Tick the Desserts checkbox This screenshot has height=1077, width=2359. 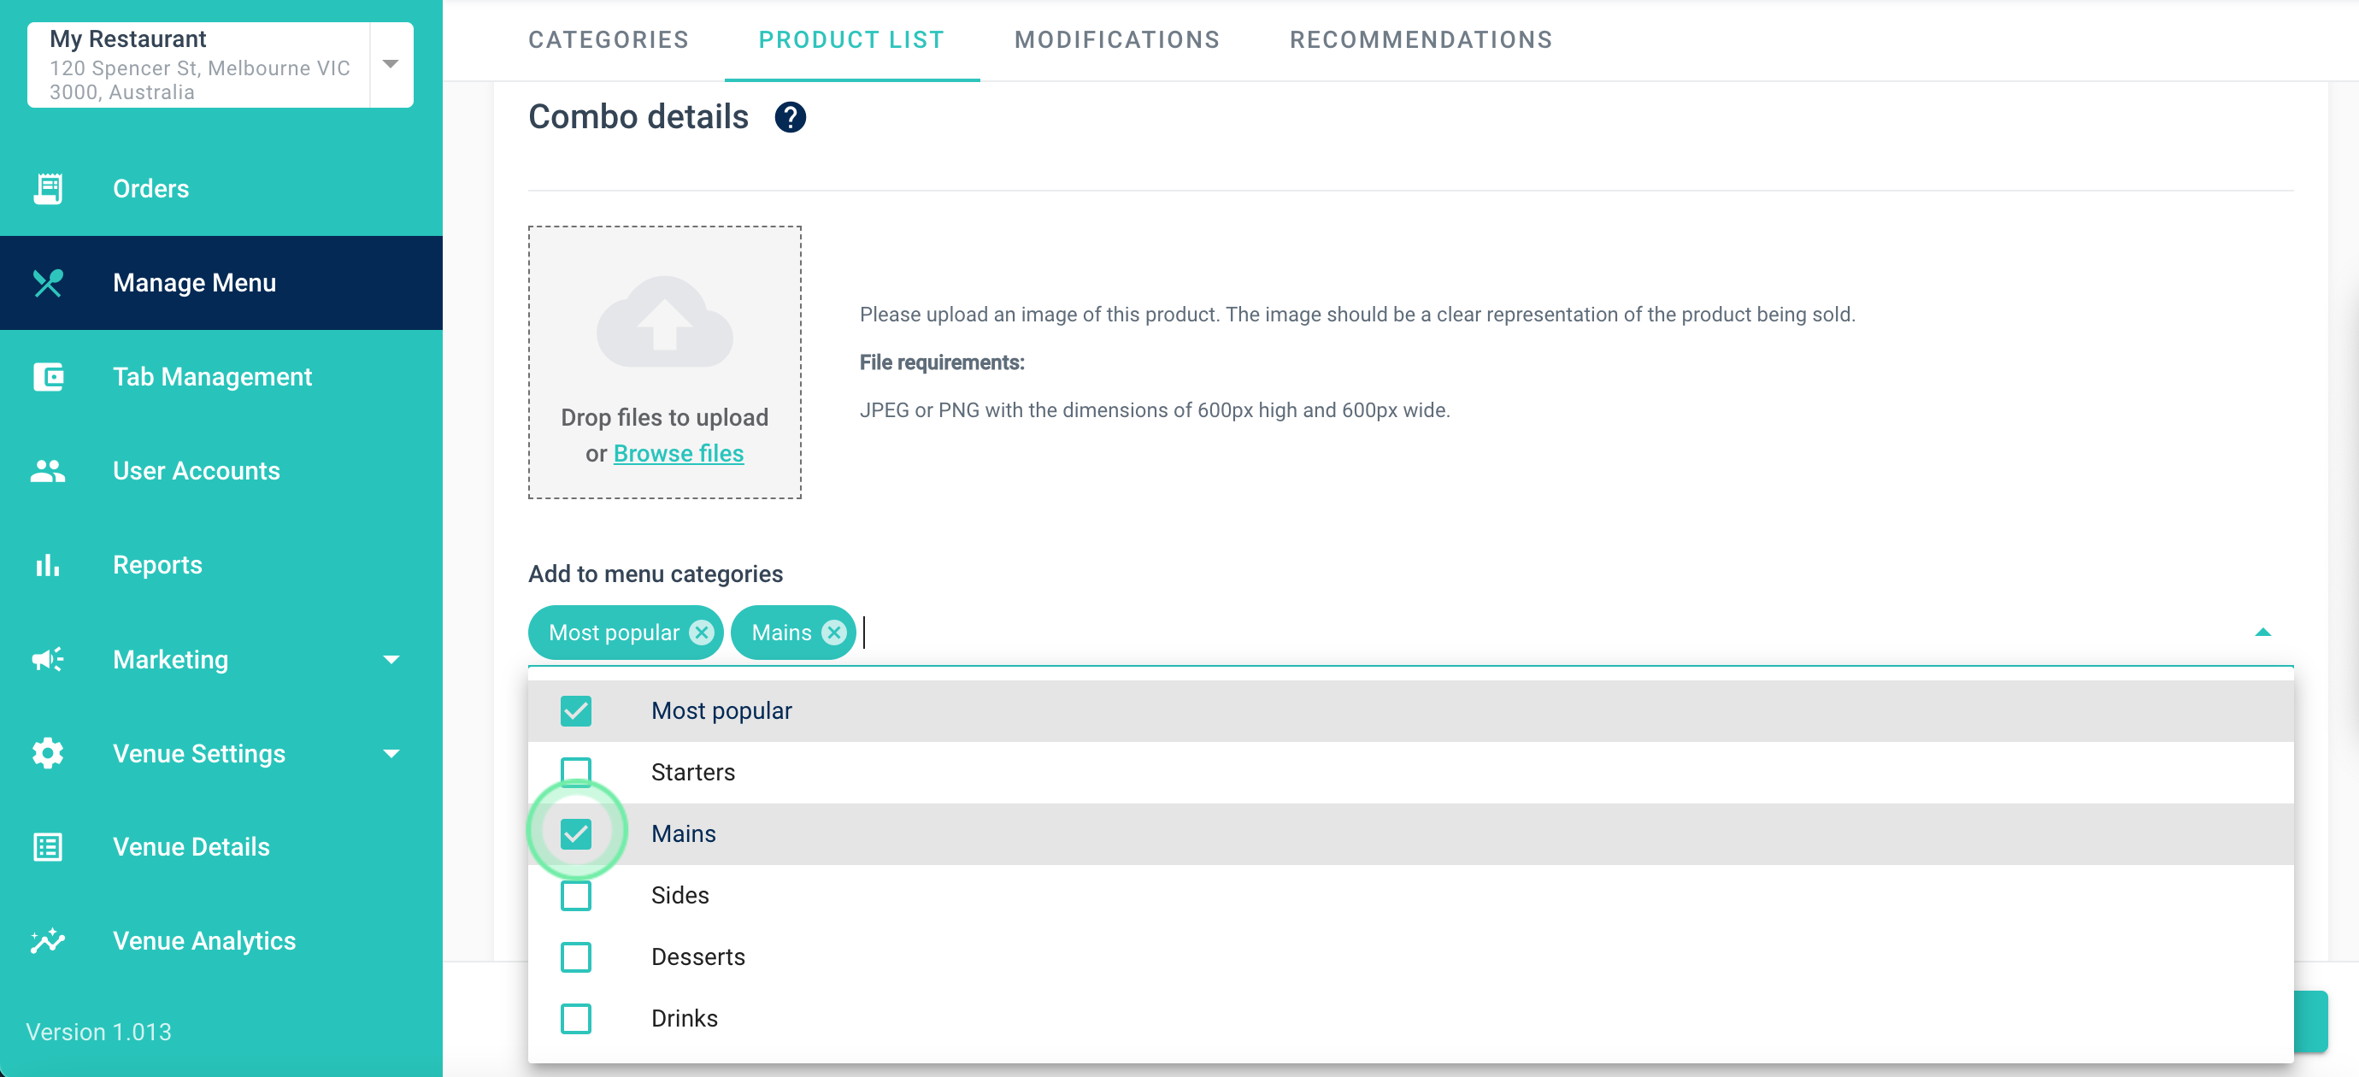click(x=576, y=957)
